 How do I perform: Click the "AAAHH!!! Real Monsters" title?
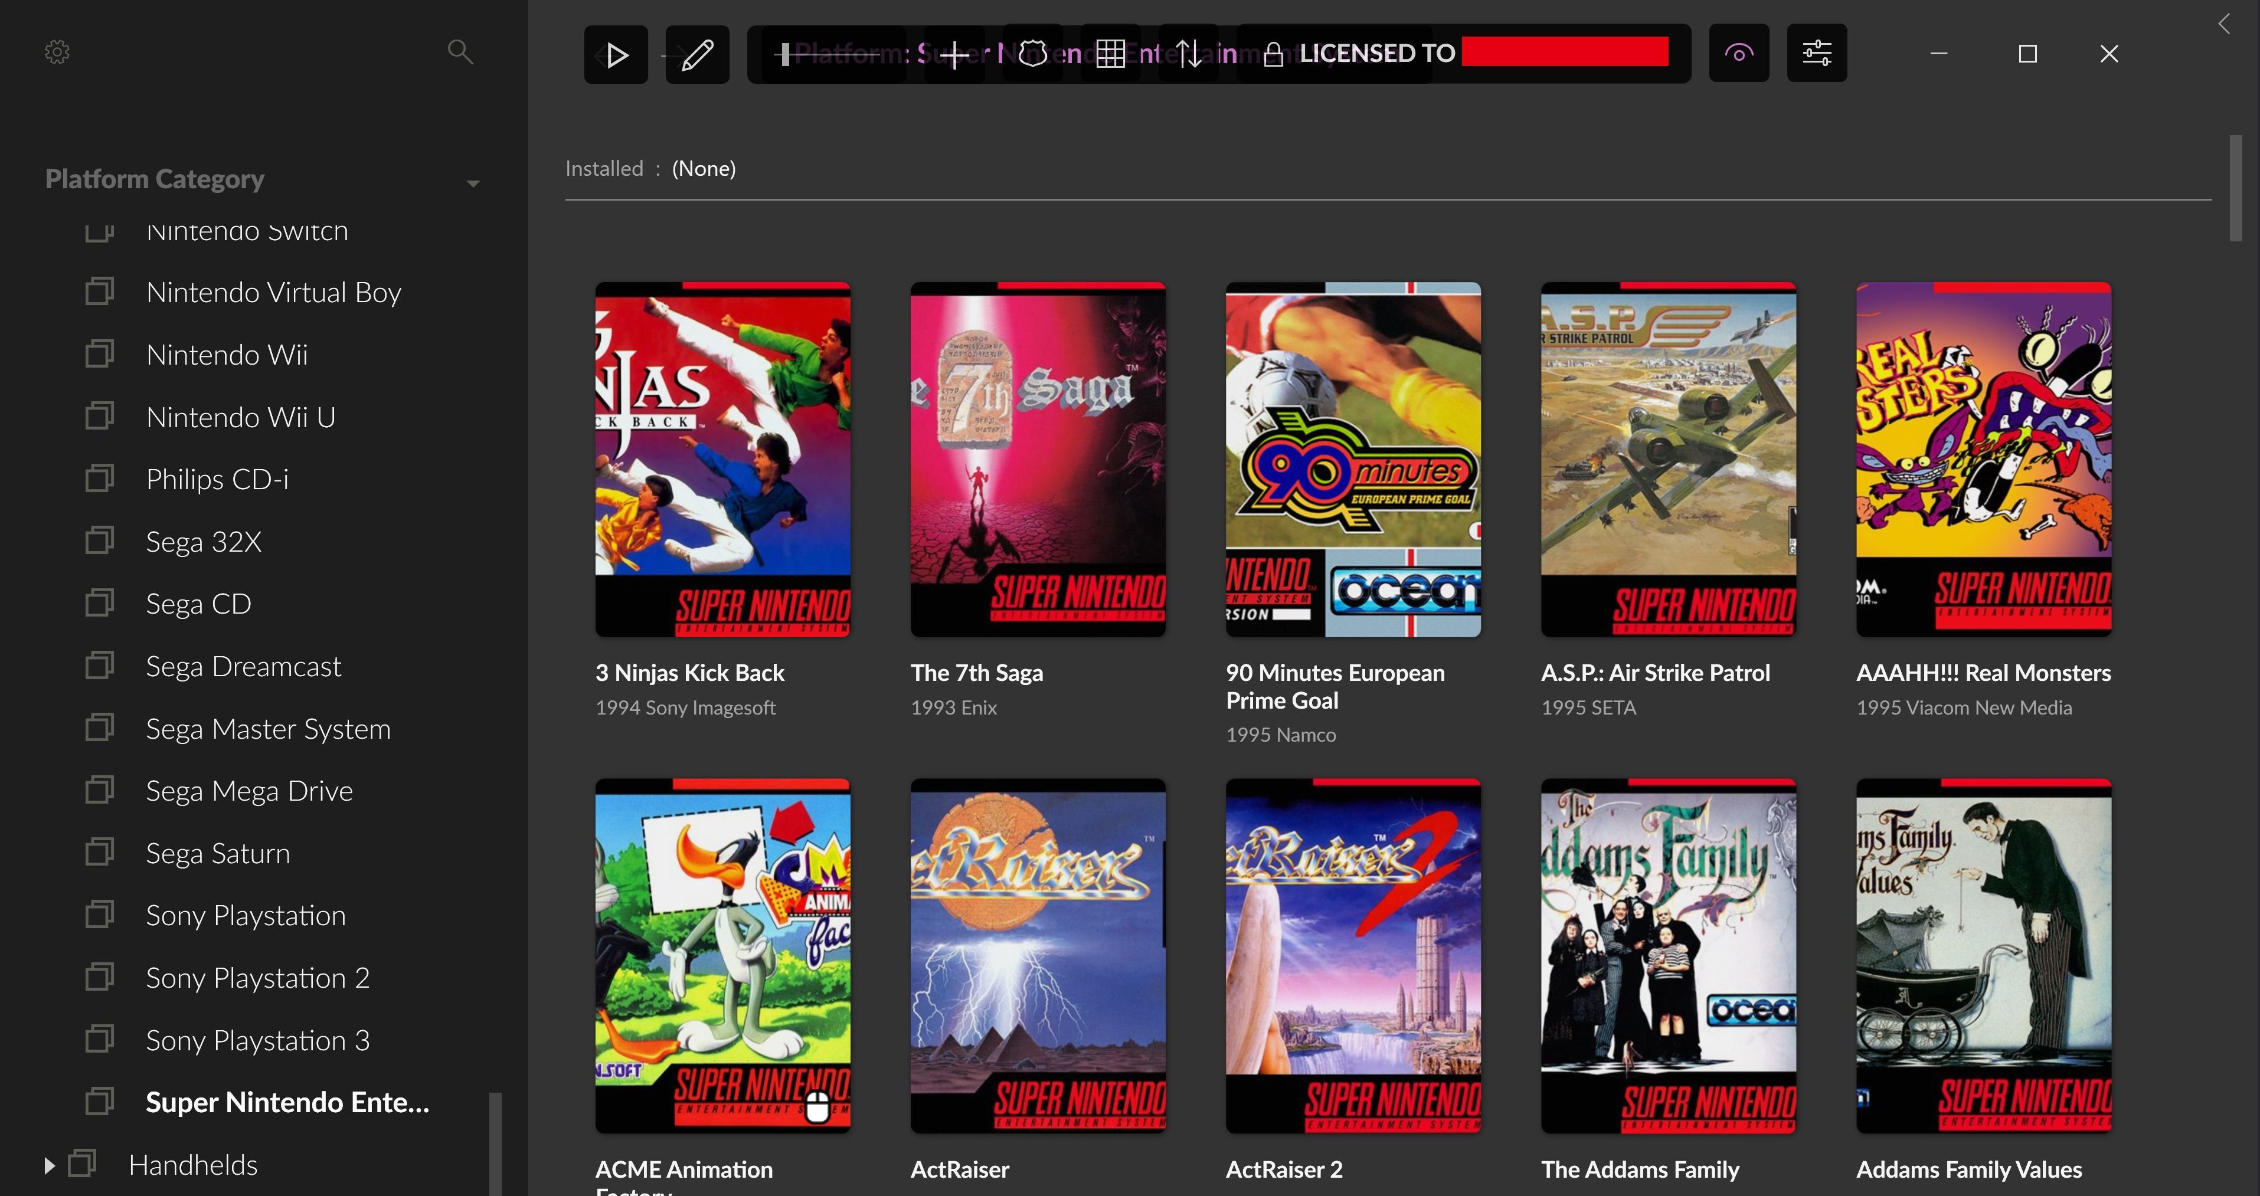point(1984,673)
